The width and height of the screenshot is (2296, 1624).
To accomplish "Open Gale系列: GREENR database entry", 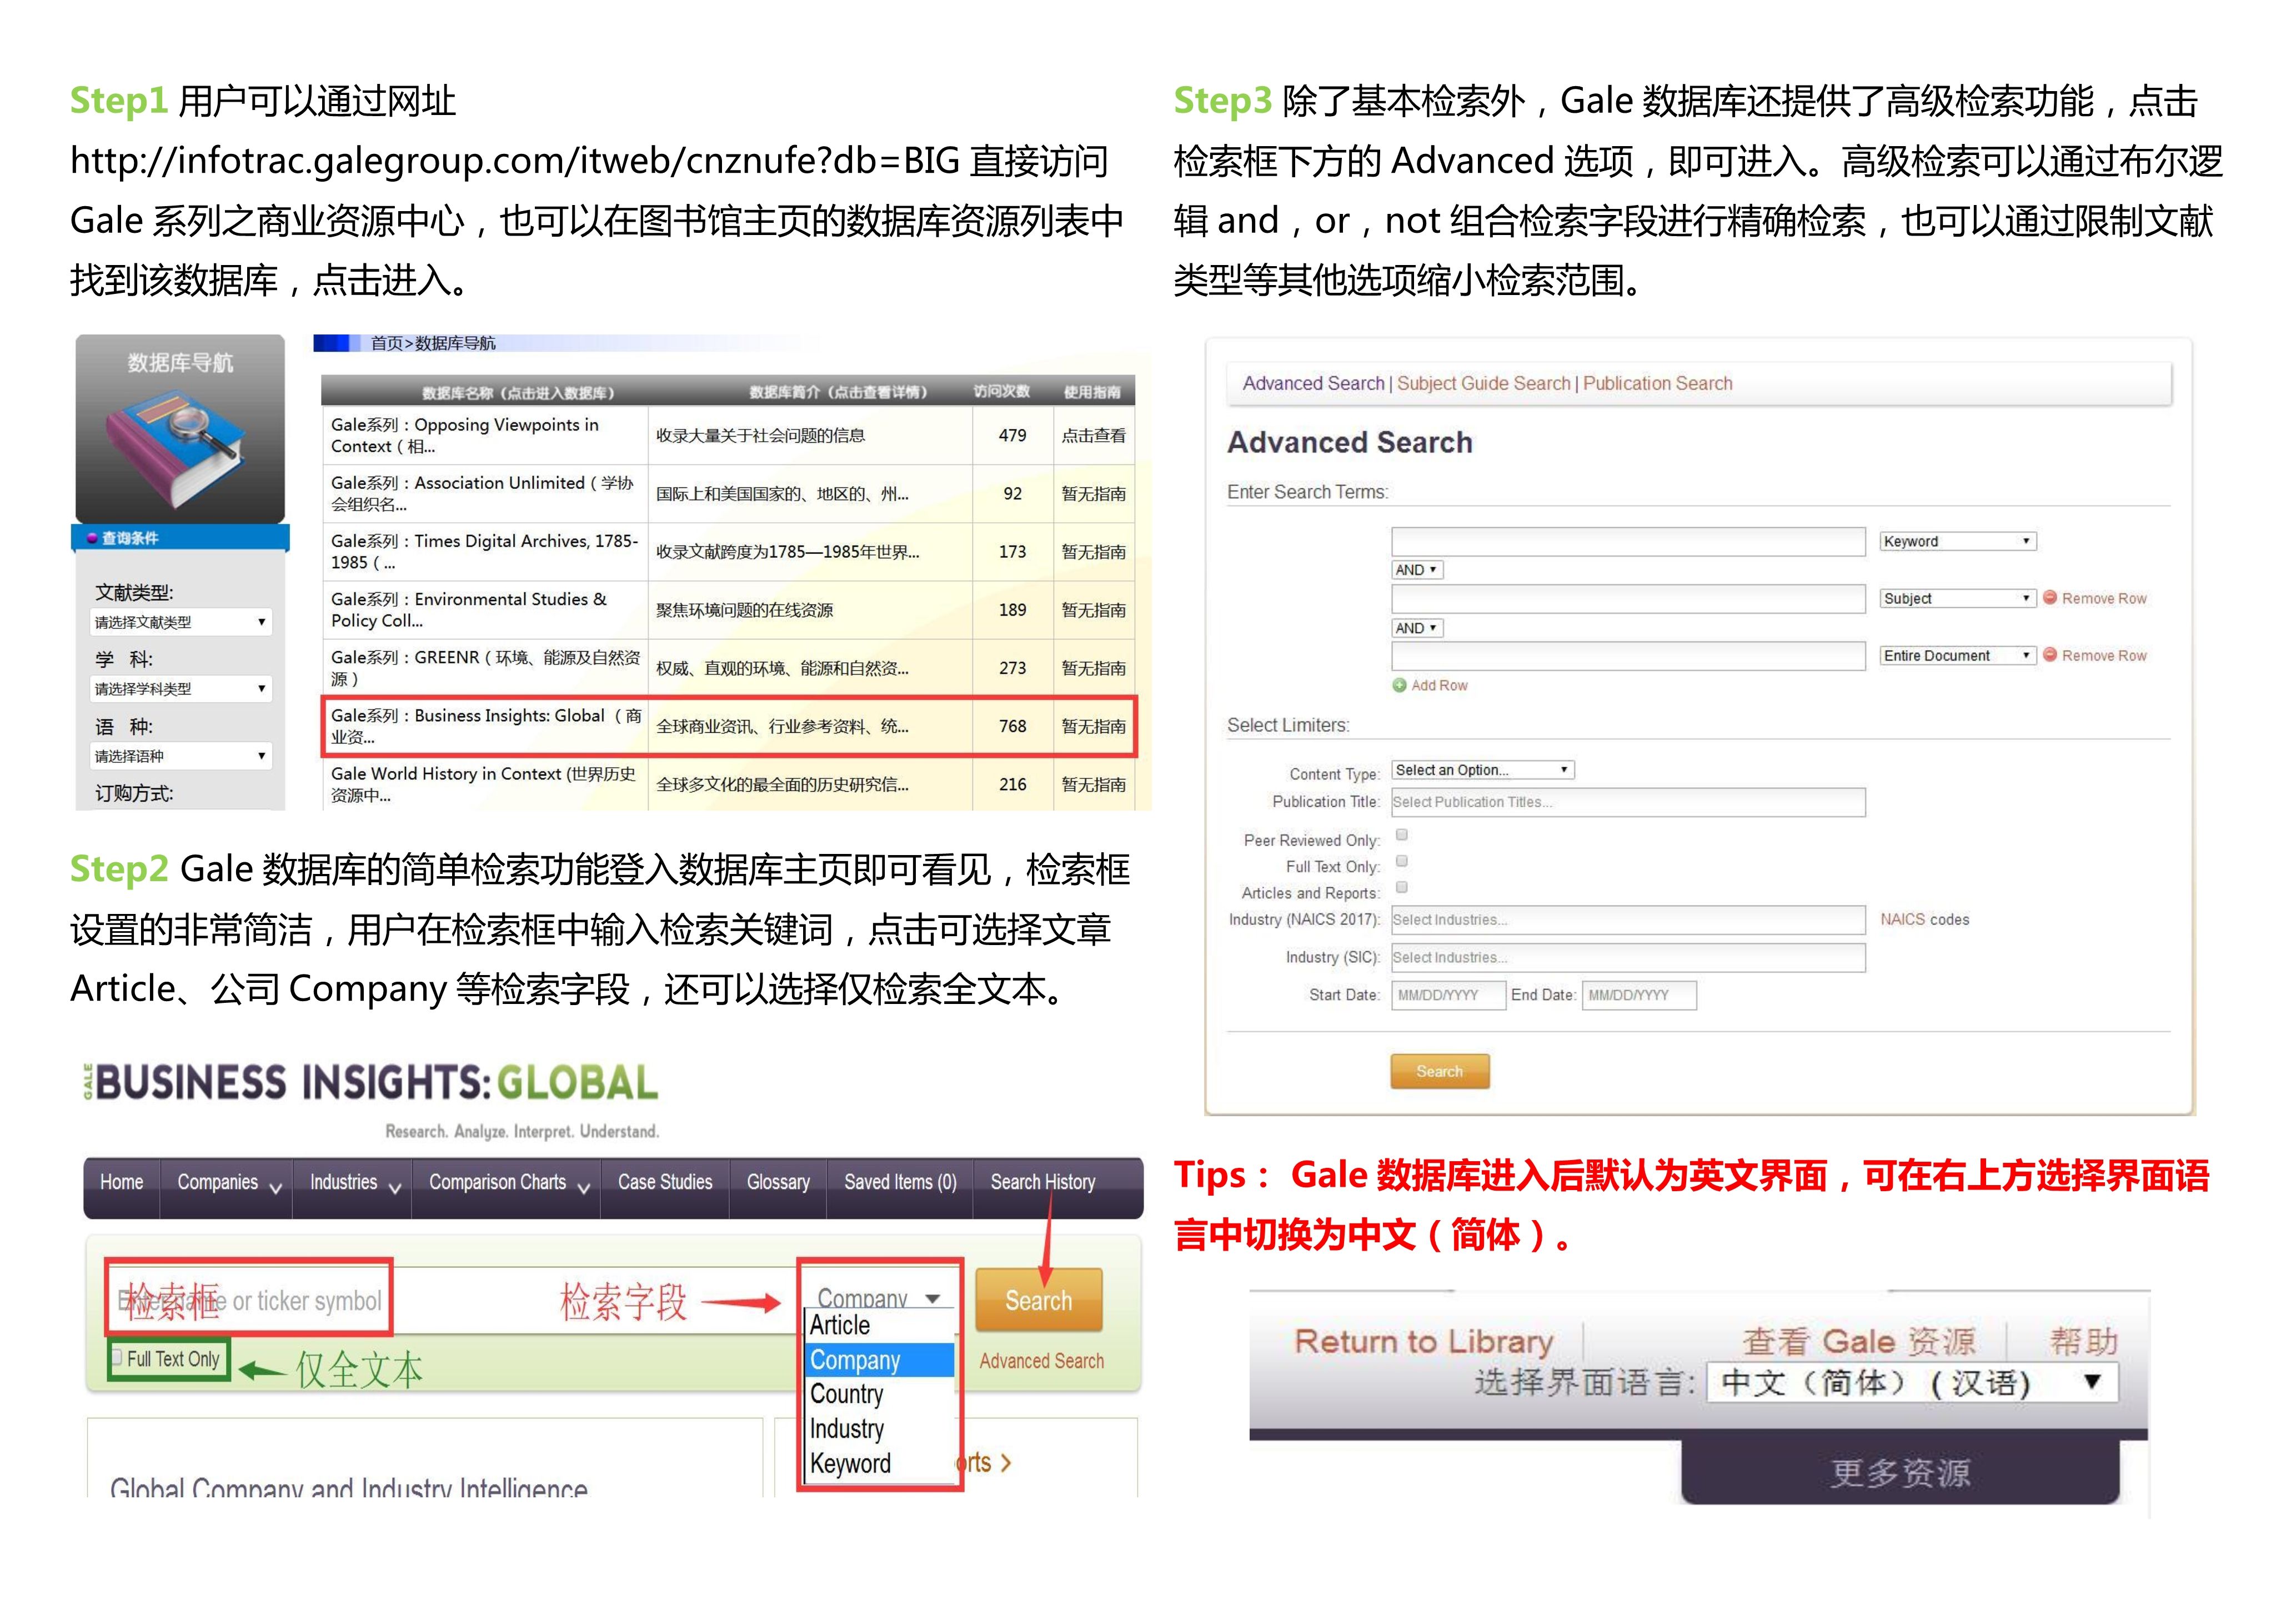I will coord(485,668).
